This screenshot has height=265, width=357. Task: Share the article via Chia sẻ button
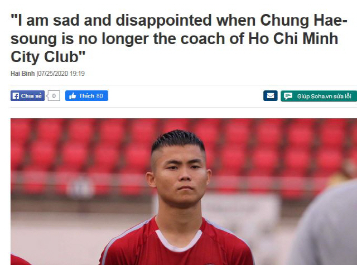27,95
